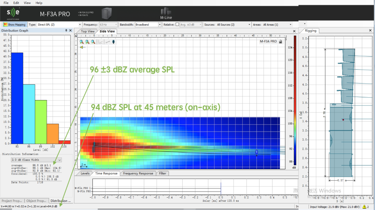The width and height of the screenshot is (375, 210).
Task: Toggle the Show Mapping button
Action: tap(14, 25)
